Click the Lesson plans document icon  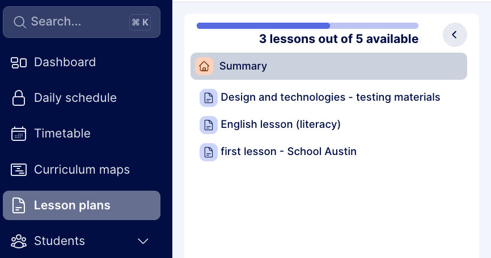19,205
